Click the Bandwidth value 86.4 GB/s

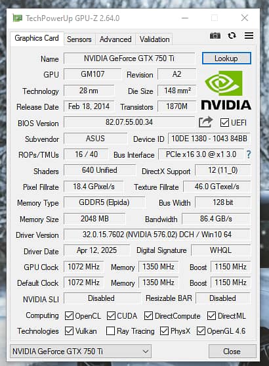click(x=216, y=219)
